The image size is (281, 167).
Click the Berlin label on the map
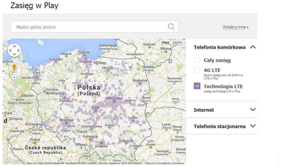[29, 96]
